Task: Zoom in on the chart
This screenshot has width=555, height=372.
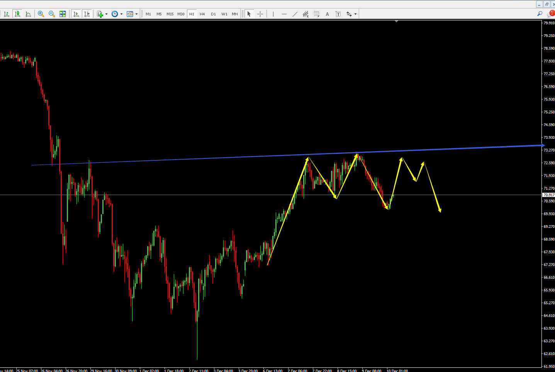Action: coord(41,14)
